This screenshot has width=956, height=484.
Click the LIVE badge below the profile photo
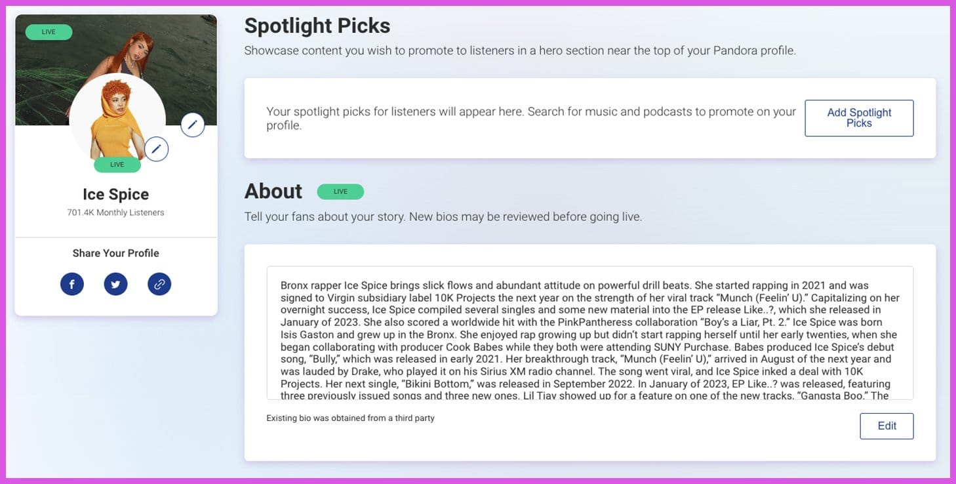pos(117,164)
